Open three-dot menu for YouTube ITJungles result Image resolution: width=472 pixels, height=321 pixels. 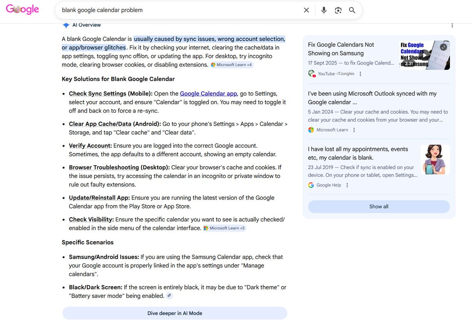point(360,74)
